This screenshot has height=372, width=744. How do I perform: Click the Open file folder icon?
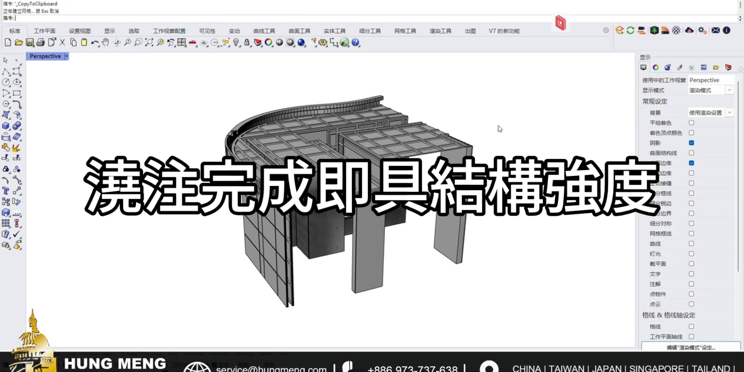tap(19, 43)
